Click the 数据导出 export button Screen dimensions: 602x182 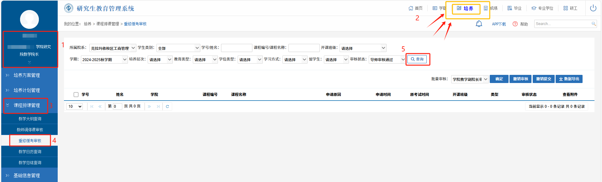[x=569, y=79]
